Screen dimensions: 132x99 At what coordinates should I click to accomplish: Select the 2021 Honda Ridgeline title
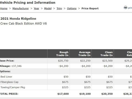point(18,19)
